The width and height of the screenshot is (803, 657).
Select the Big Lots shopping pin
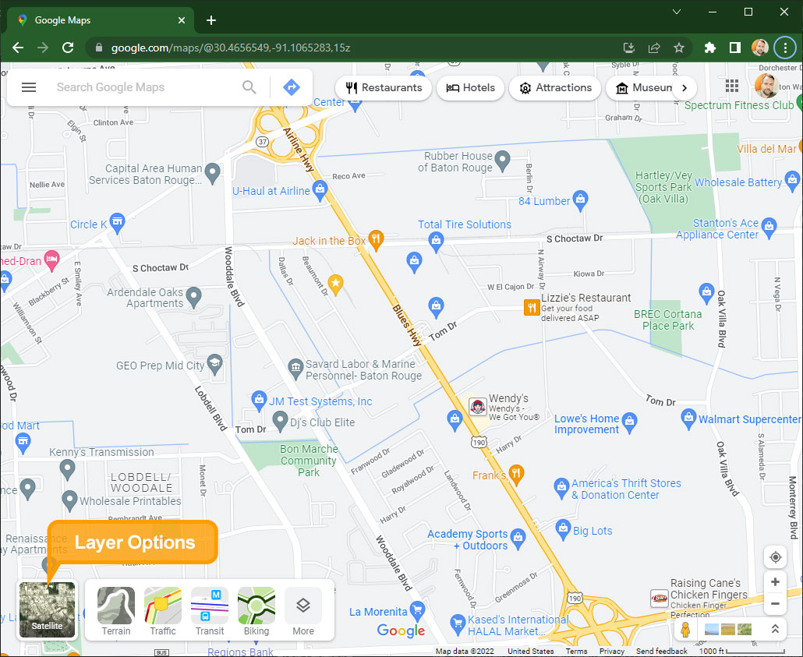tap(563, 529)
